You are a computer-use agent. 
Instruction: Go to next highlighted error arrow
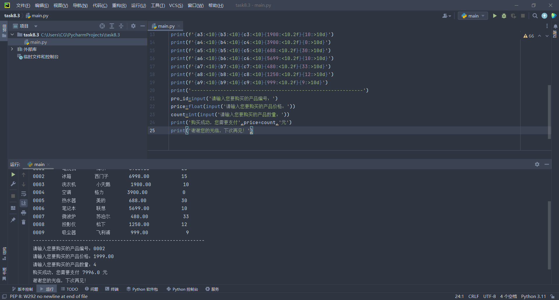(x=547, y=36)
